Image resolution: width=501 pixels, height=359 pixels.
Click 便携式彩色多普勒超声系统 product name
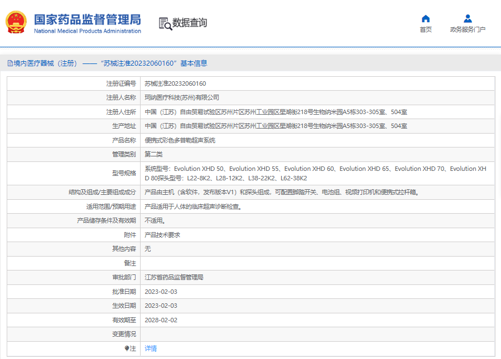[x=180, y=140]
